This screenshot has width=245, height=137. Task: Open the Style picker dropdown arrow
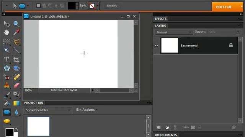[x=98, y=6]
